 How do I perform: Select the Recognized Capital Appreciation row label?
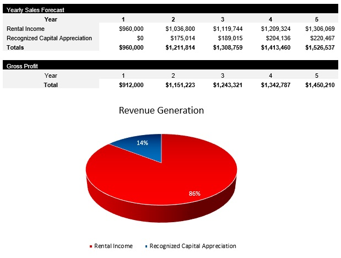(x=49, y=38)
